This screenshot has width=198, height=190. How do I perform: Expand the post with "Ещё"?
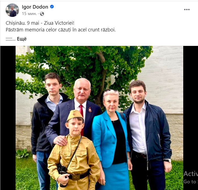[x=22, y=39]
